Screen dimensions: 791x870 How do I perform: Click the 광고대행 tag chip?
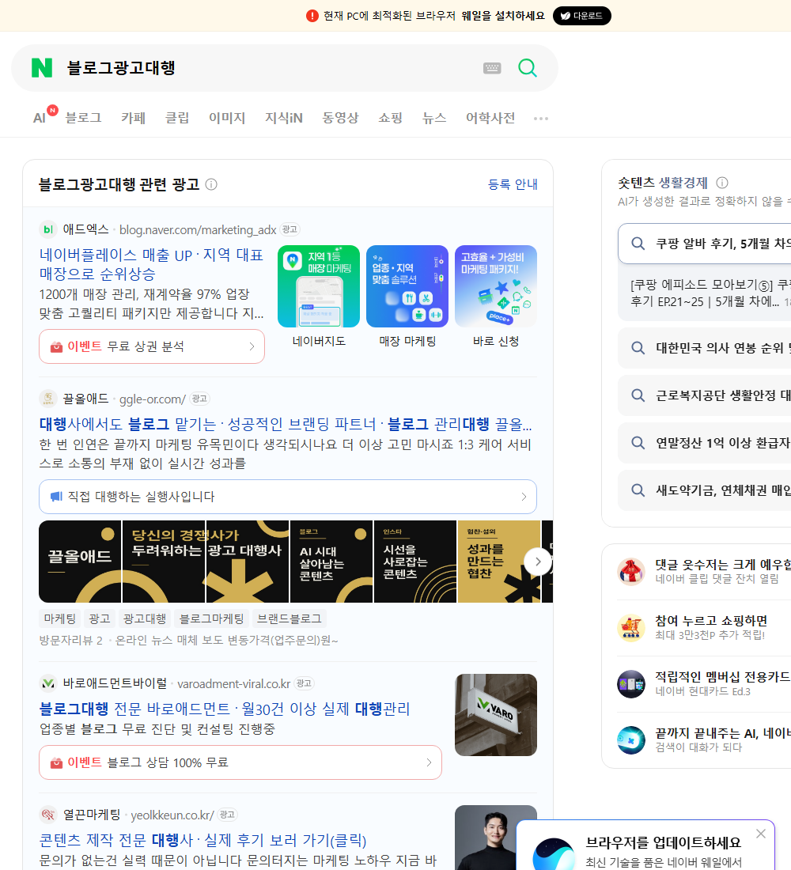coord(144,618)
